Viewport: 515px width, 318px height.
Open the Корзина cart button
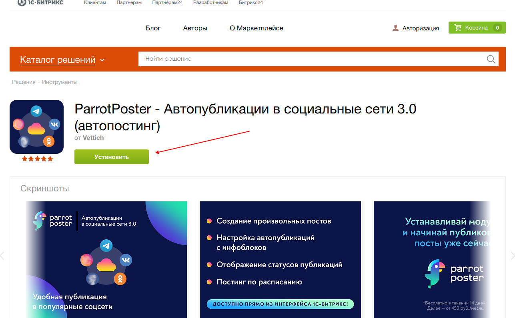click(477, 28)
